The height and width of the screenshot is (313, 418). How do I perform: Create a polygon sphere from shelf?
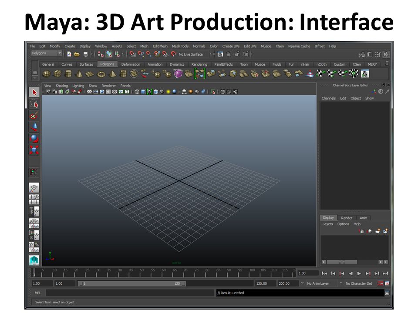(x=47, y=74)
